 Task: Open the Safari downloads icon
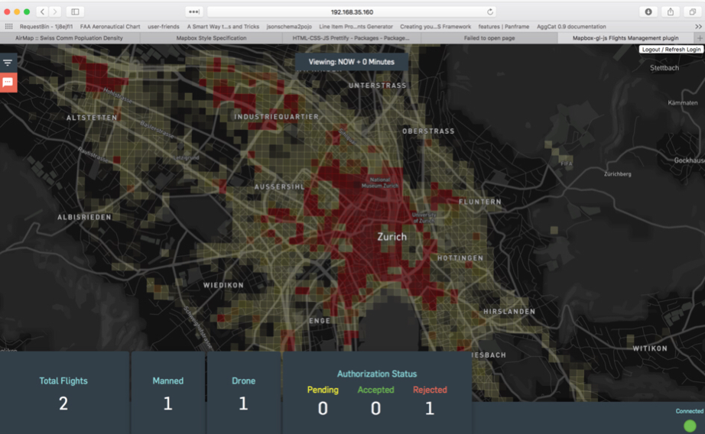[648, 11]
